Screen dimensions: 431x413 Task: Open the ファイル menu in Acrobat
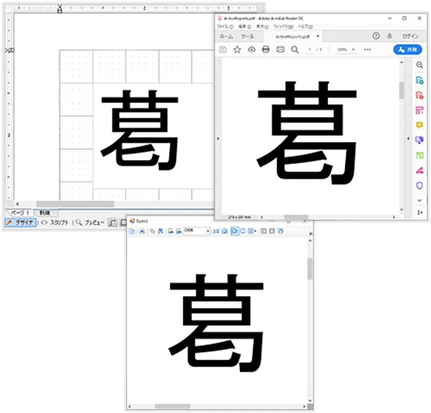point(225,27)
